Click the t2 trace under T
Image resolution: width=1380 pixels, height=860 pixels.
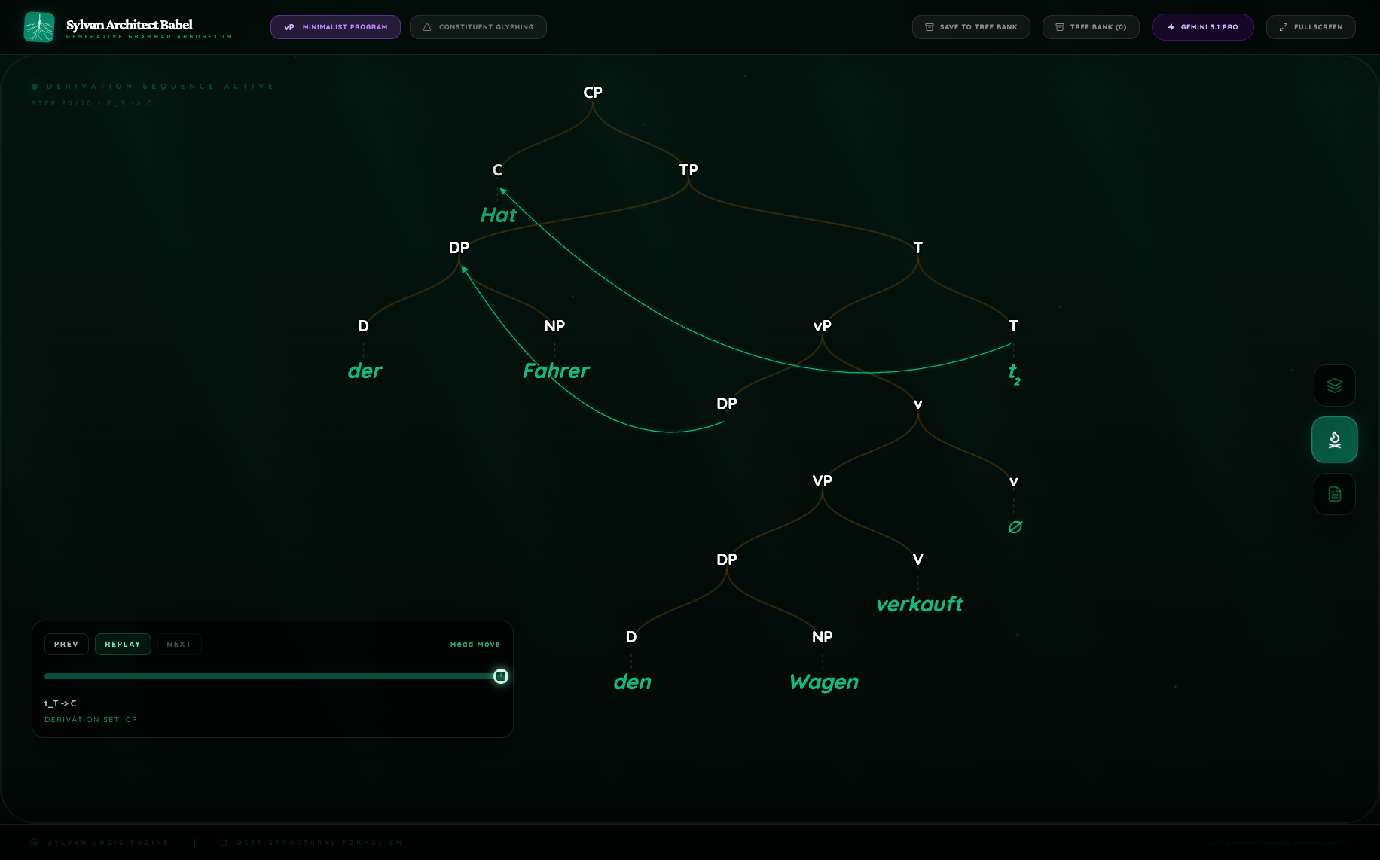(1014, 373)
